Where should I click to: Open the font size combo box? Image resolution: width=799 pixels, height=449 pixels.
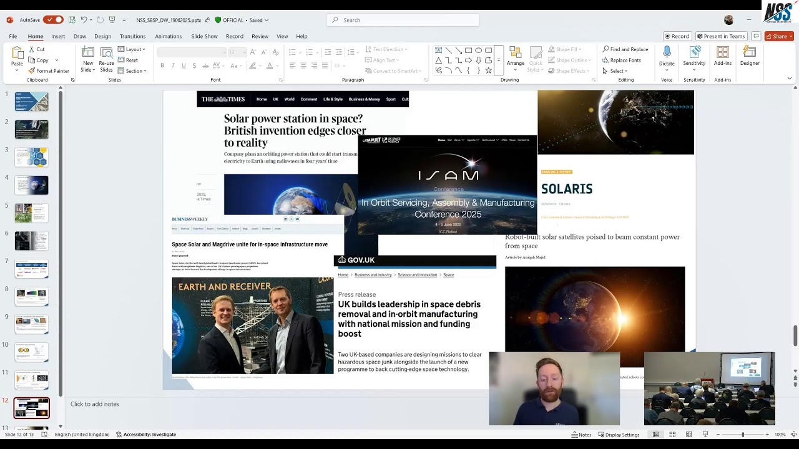coord(237,52)
